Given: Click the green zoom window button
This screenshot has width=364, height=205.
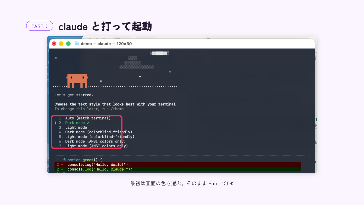Looking at the screenshot, I should pos(68,44).
